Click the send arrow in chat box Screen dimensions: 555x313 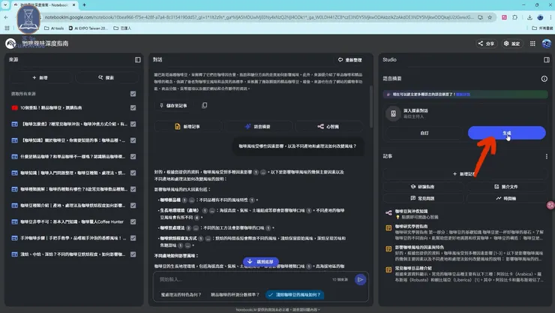(360, 280)
